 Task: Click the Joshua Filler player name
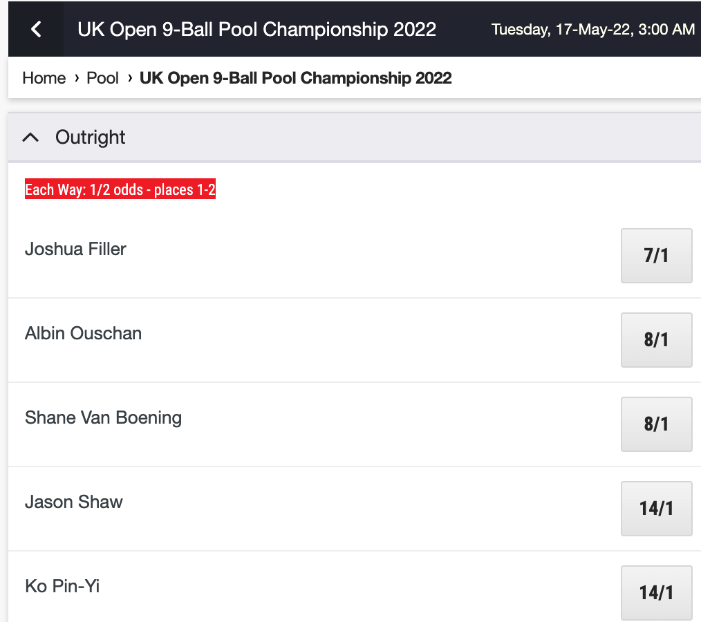tap(75, 249)
